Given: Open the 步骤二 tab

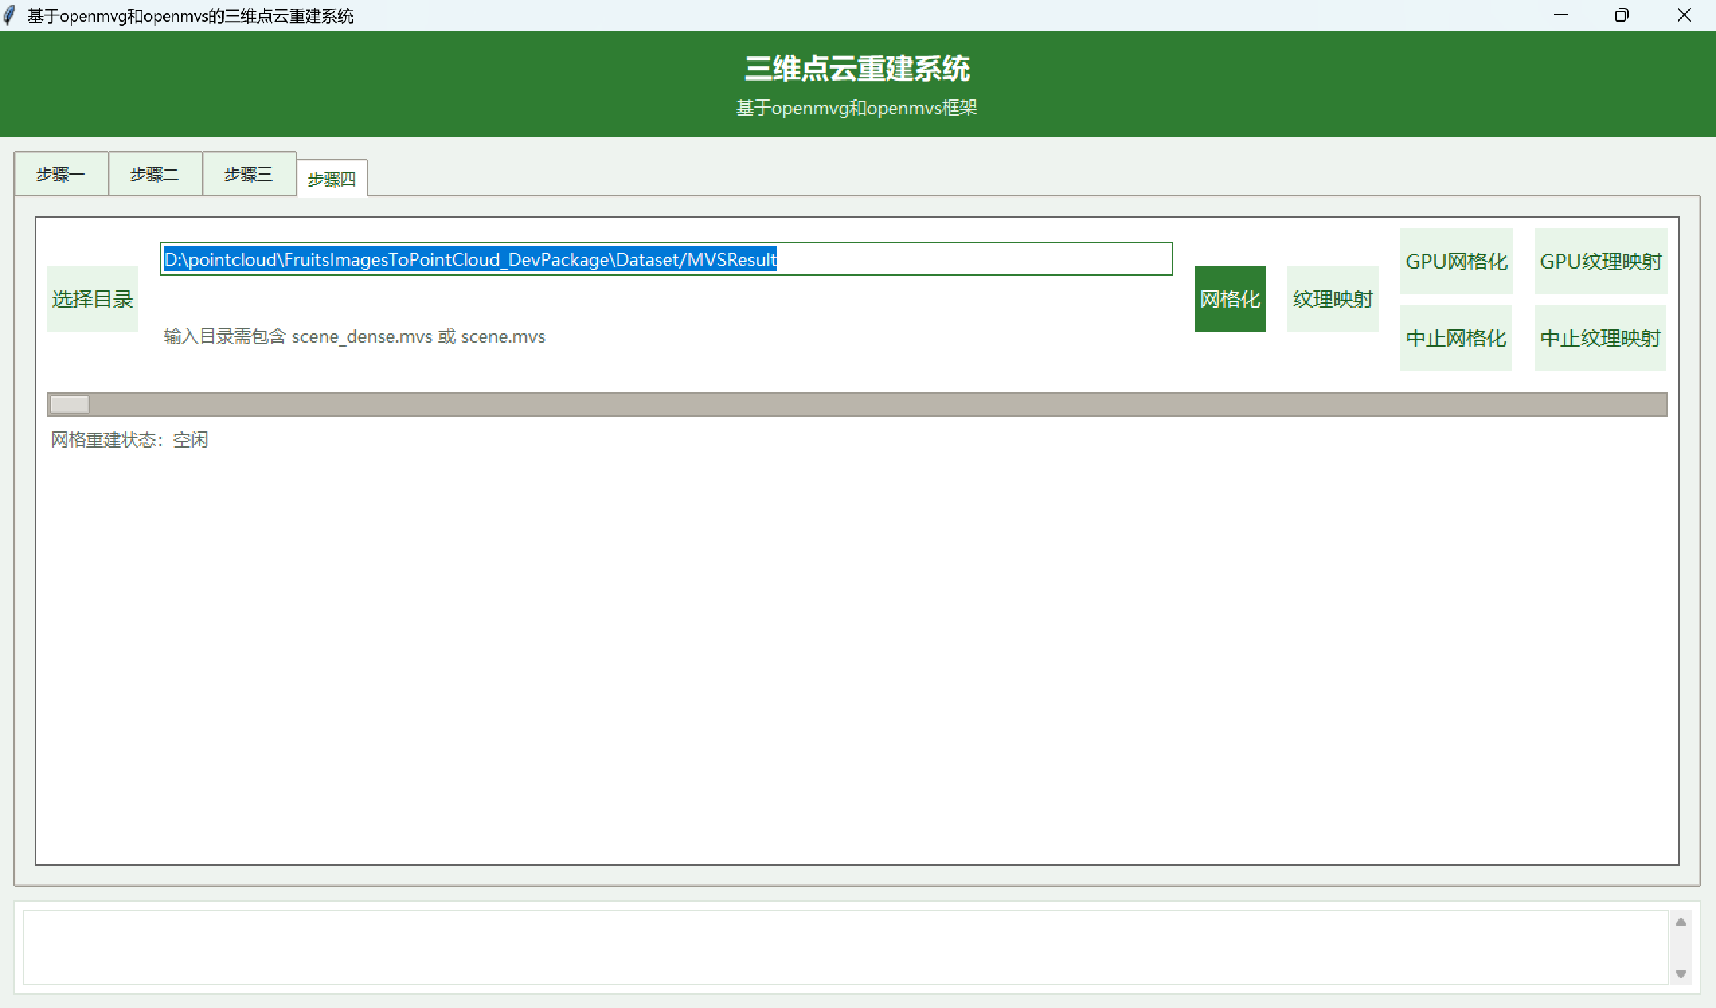Looking at the screenshot, I should [155, 174].
